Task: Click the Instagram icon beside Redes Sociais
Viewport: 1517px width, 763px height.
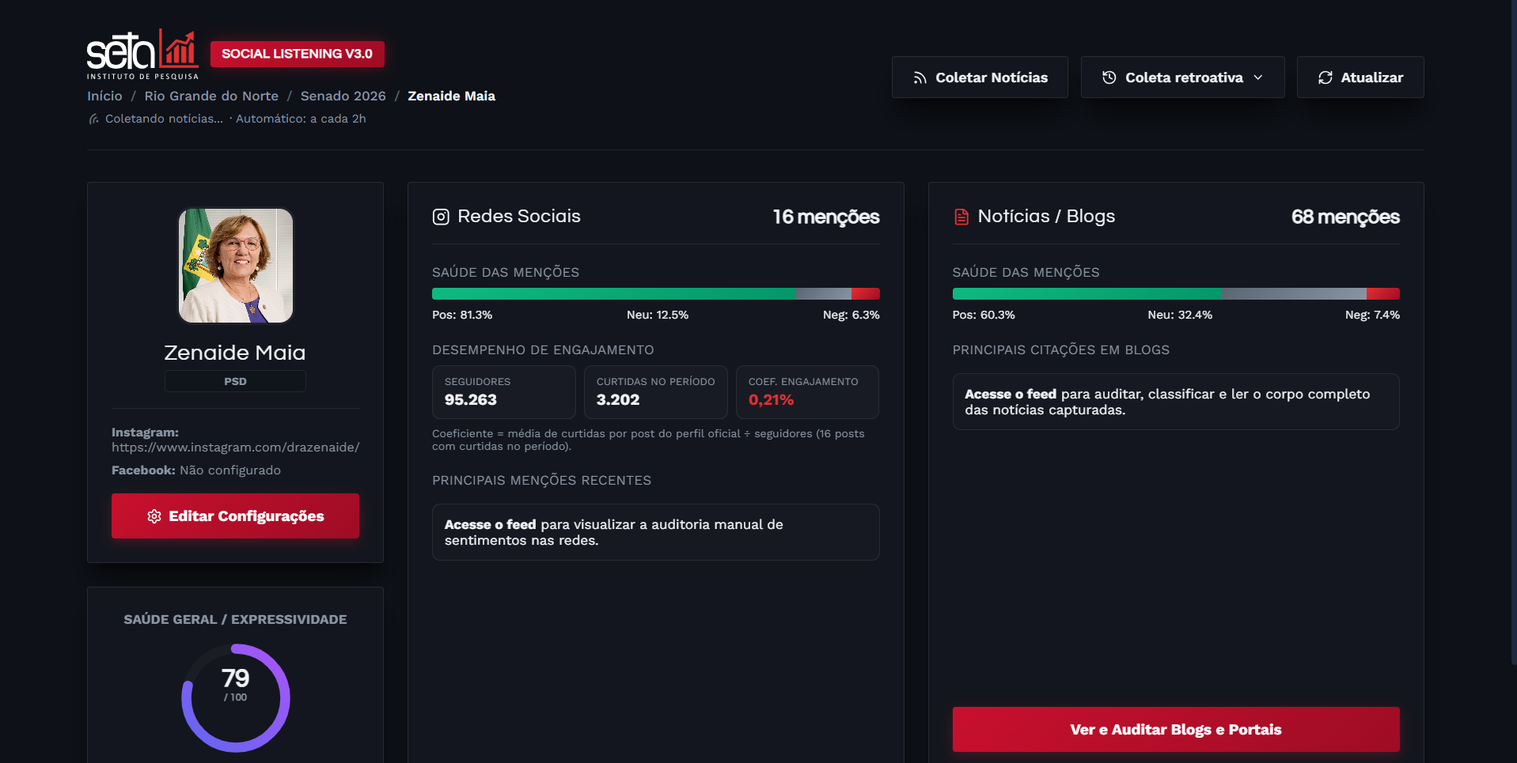Action: click(x=441, y=217)
